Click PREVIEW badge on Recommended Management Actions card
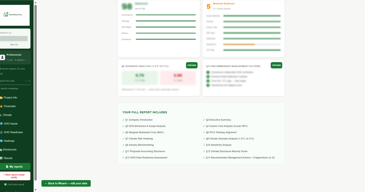Image resolution: width=365 pixels, height=192 pixels. click(276, 65)
